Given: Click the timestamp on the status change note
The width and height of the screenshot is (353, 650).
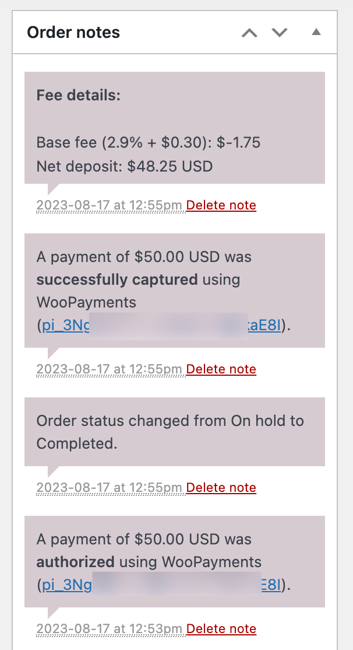Looking at the screenshot, I should 108,487.
